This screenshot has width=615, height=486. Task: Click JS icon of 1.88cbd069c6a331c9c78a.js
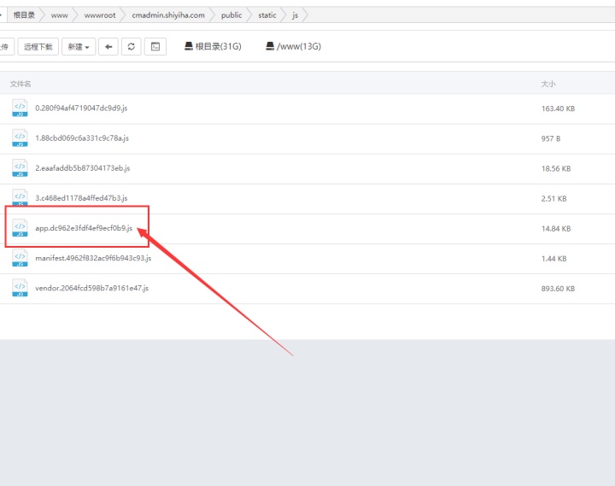20,138
